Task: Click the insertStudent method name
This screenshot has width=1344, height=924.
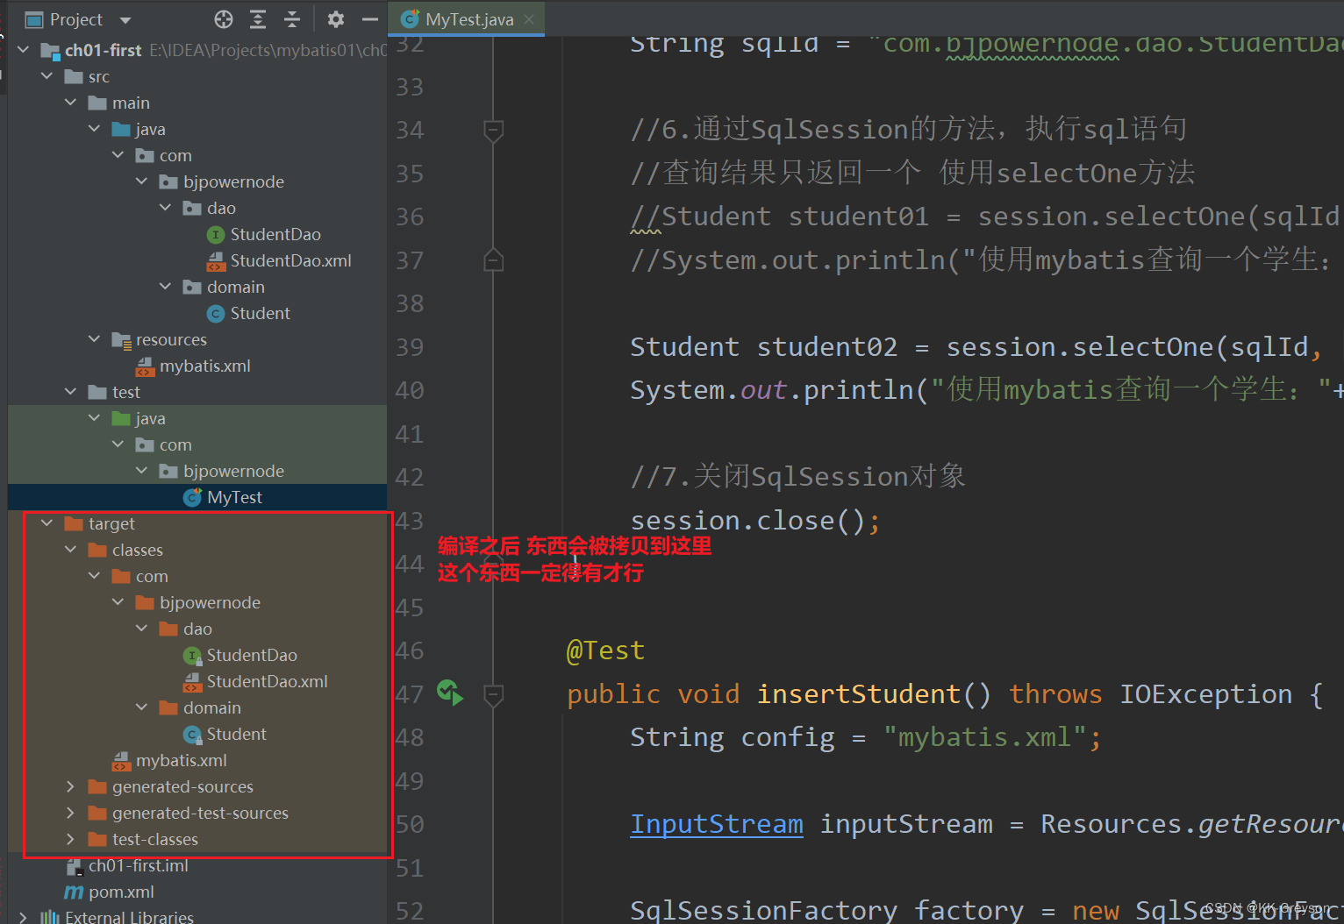Action: [858, 694]
